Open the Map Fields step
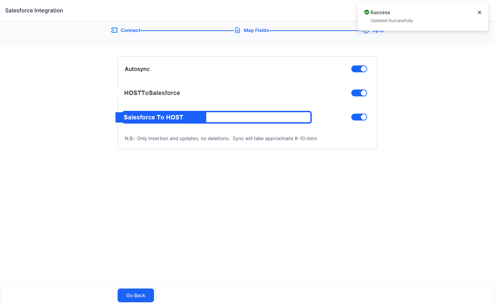 (256, 30)
